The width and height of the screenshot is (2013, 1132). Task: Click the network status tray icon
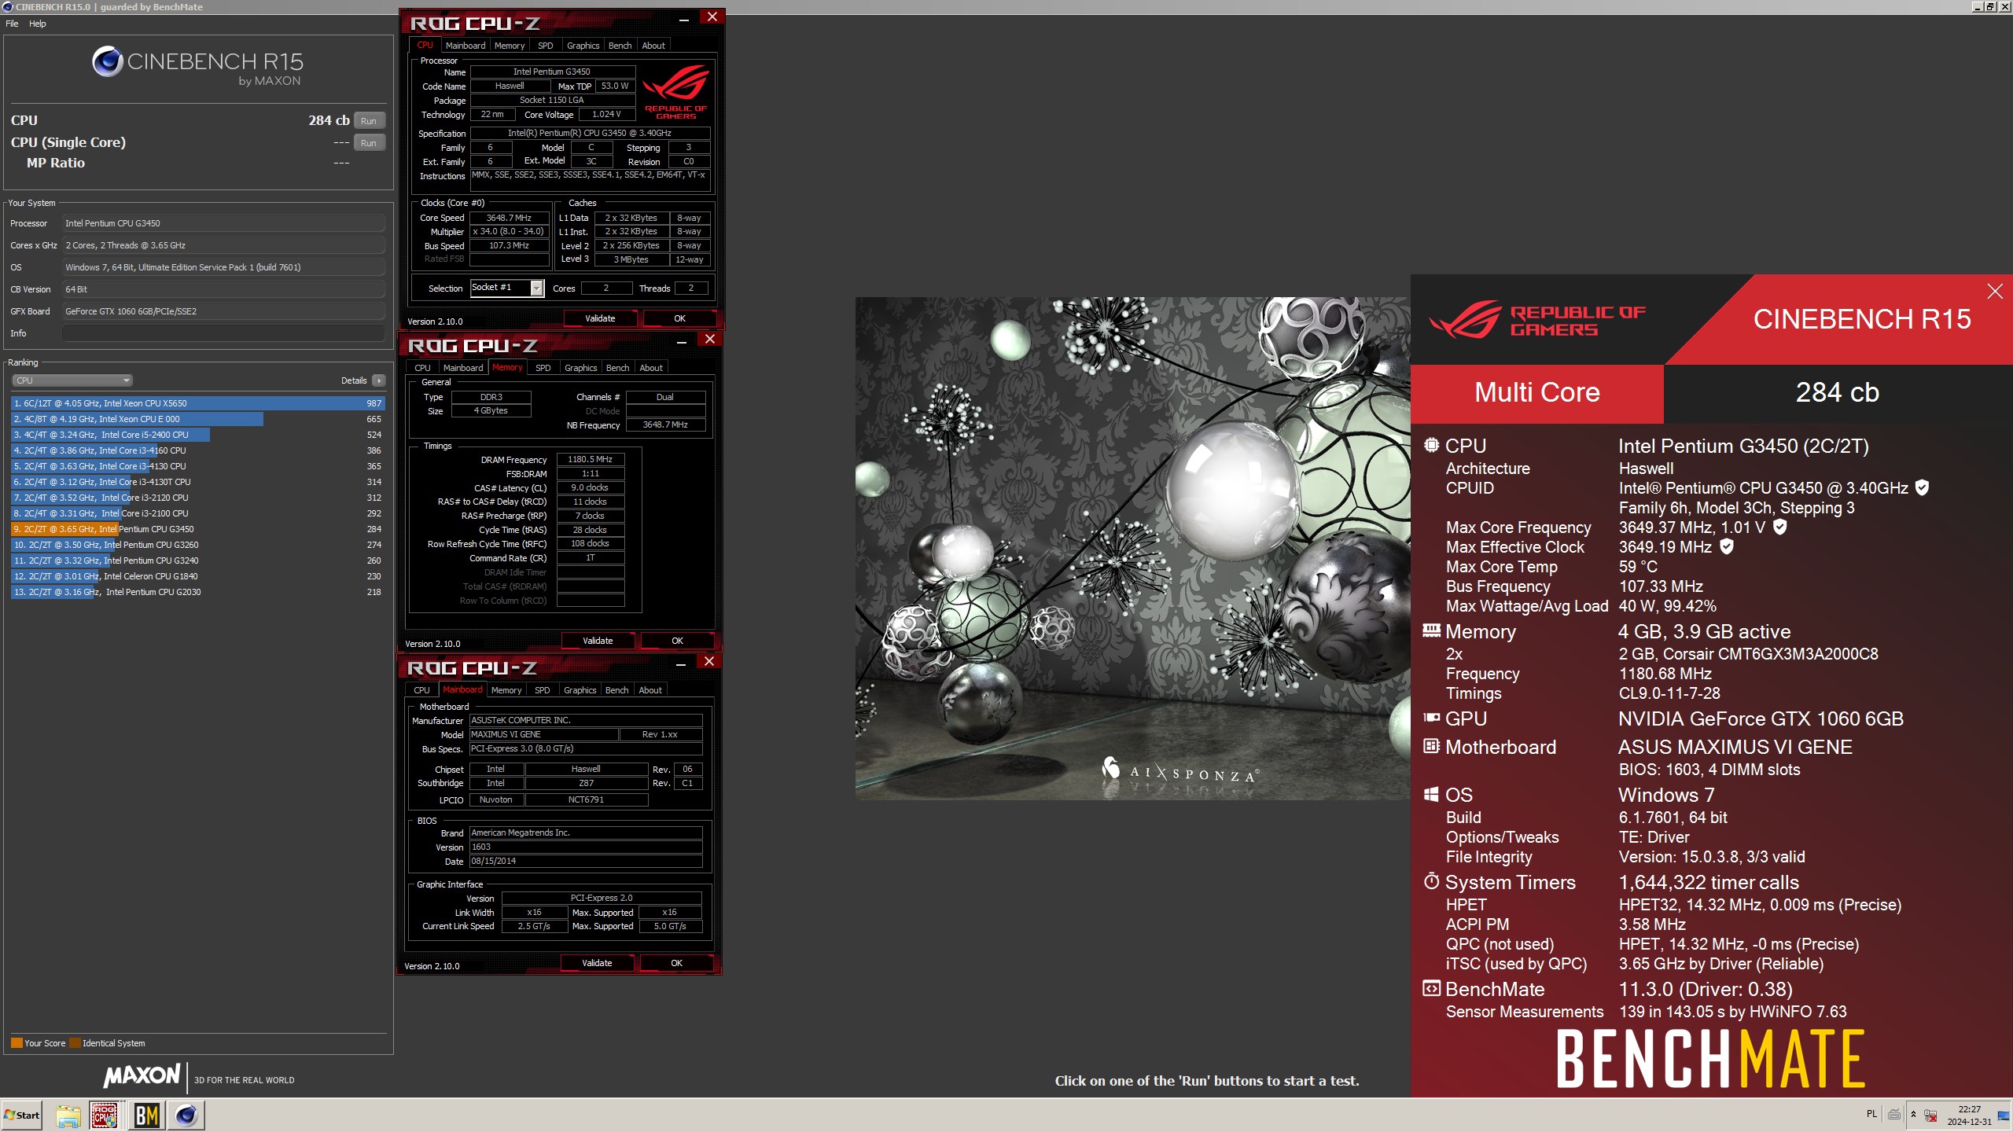coord(1930,1115)
